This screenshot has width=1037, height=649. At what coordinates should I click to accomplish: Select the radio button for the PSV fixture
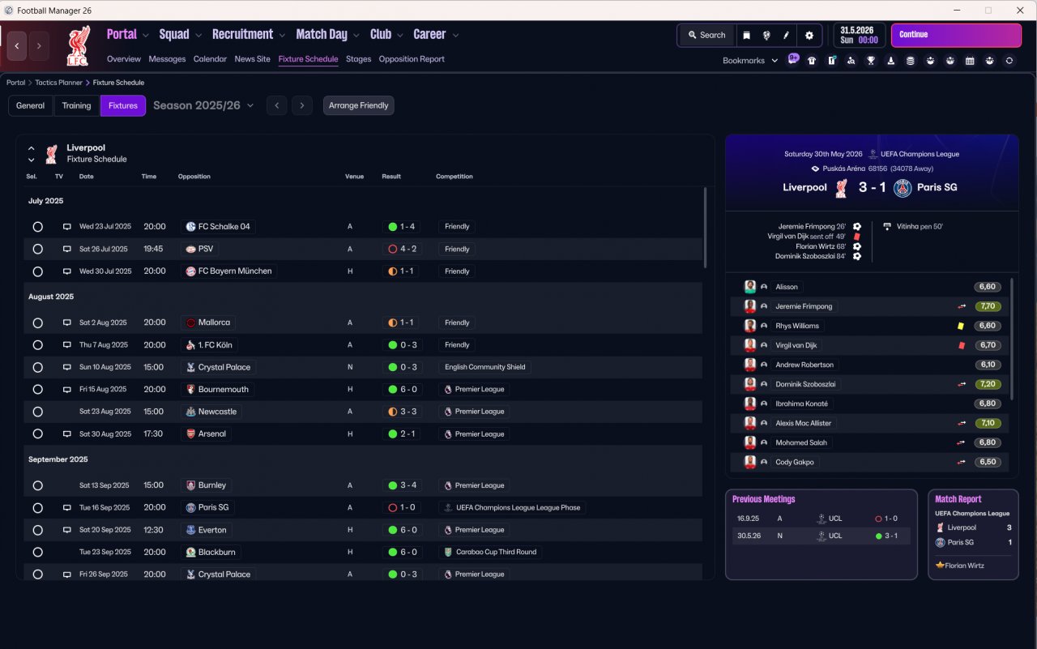click(x=37, y=250)
